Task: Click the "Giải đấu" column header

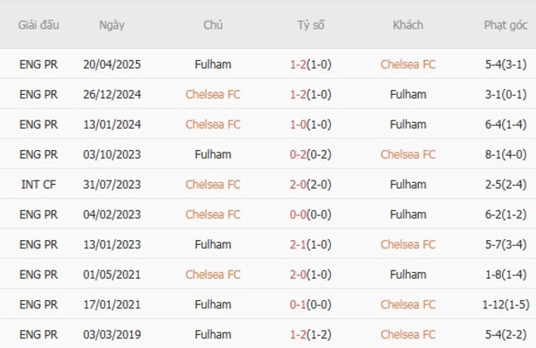Action: click(39, 25)
